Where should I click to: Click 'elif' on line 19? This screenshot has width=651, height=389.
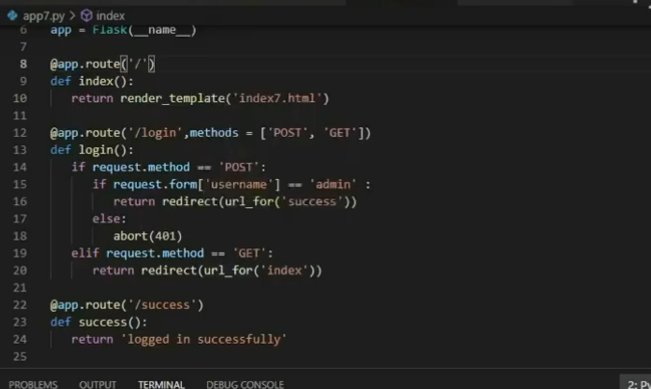point(85,253)
